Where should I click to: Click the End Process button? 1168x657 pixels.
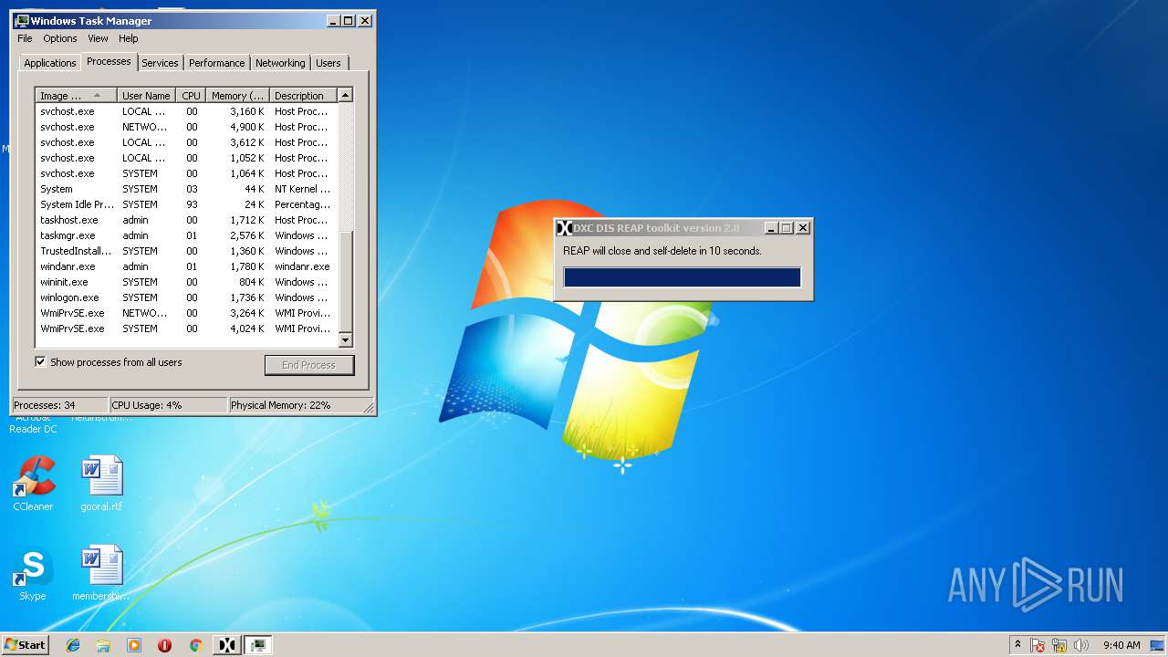pyautogui.click(x=309, y=365)
